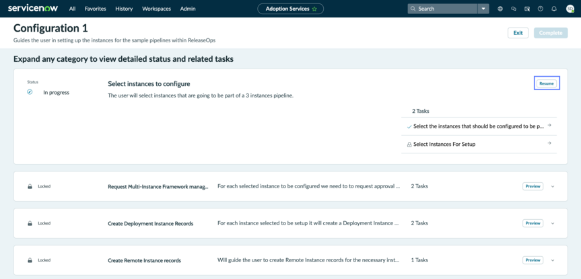Expand the Request Multi-Instance Framework category
The height and width of the screenshot is (279, 581).
pyautogui.click(x=553, y=186)
